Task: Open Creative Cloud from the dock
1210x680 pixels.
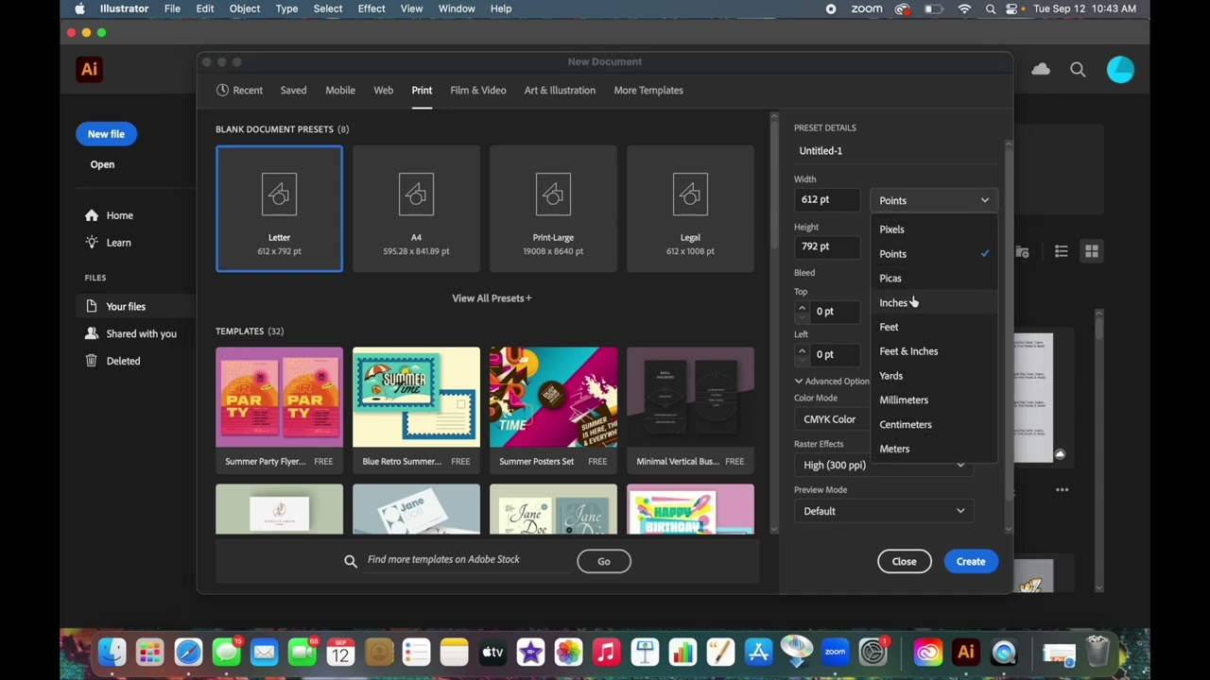Action: [x=927, y=652]
